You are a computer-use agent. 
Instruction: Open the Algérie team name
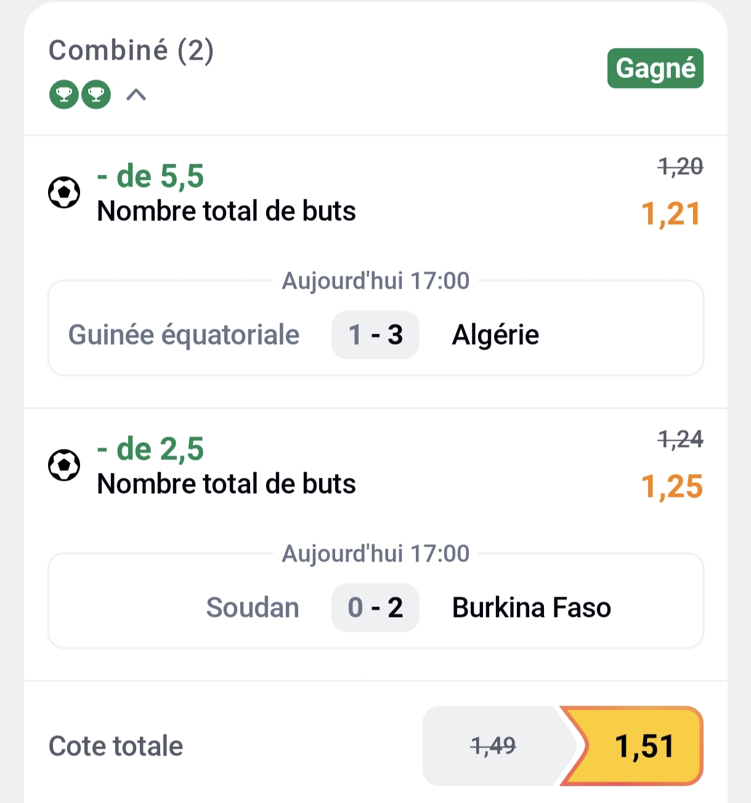coord(495,335)
